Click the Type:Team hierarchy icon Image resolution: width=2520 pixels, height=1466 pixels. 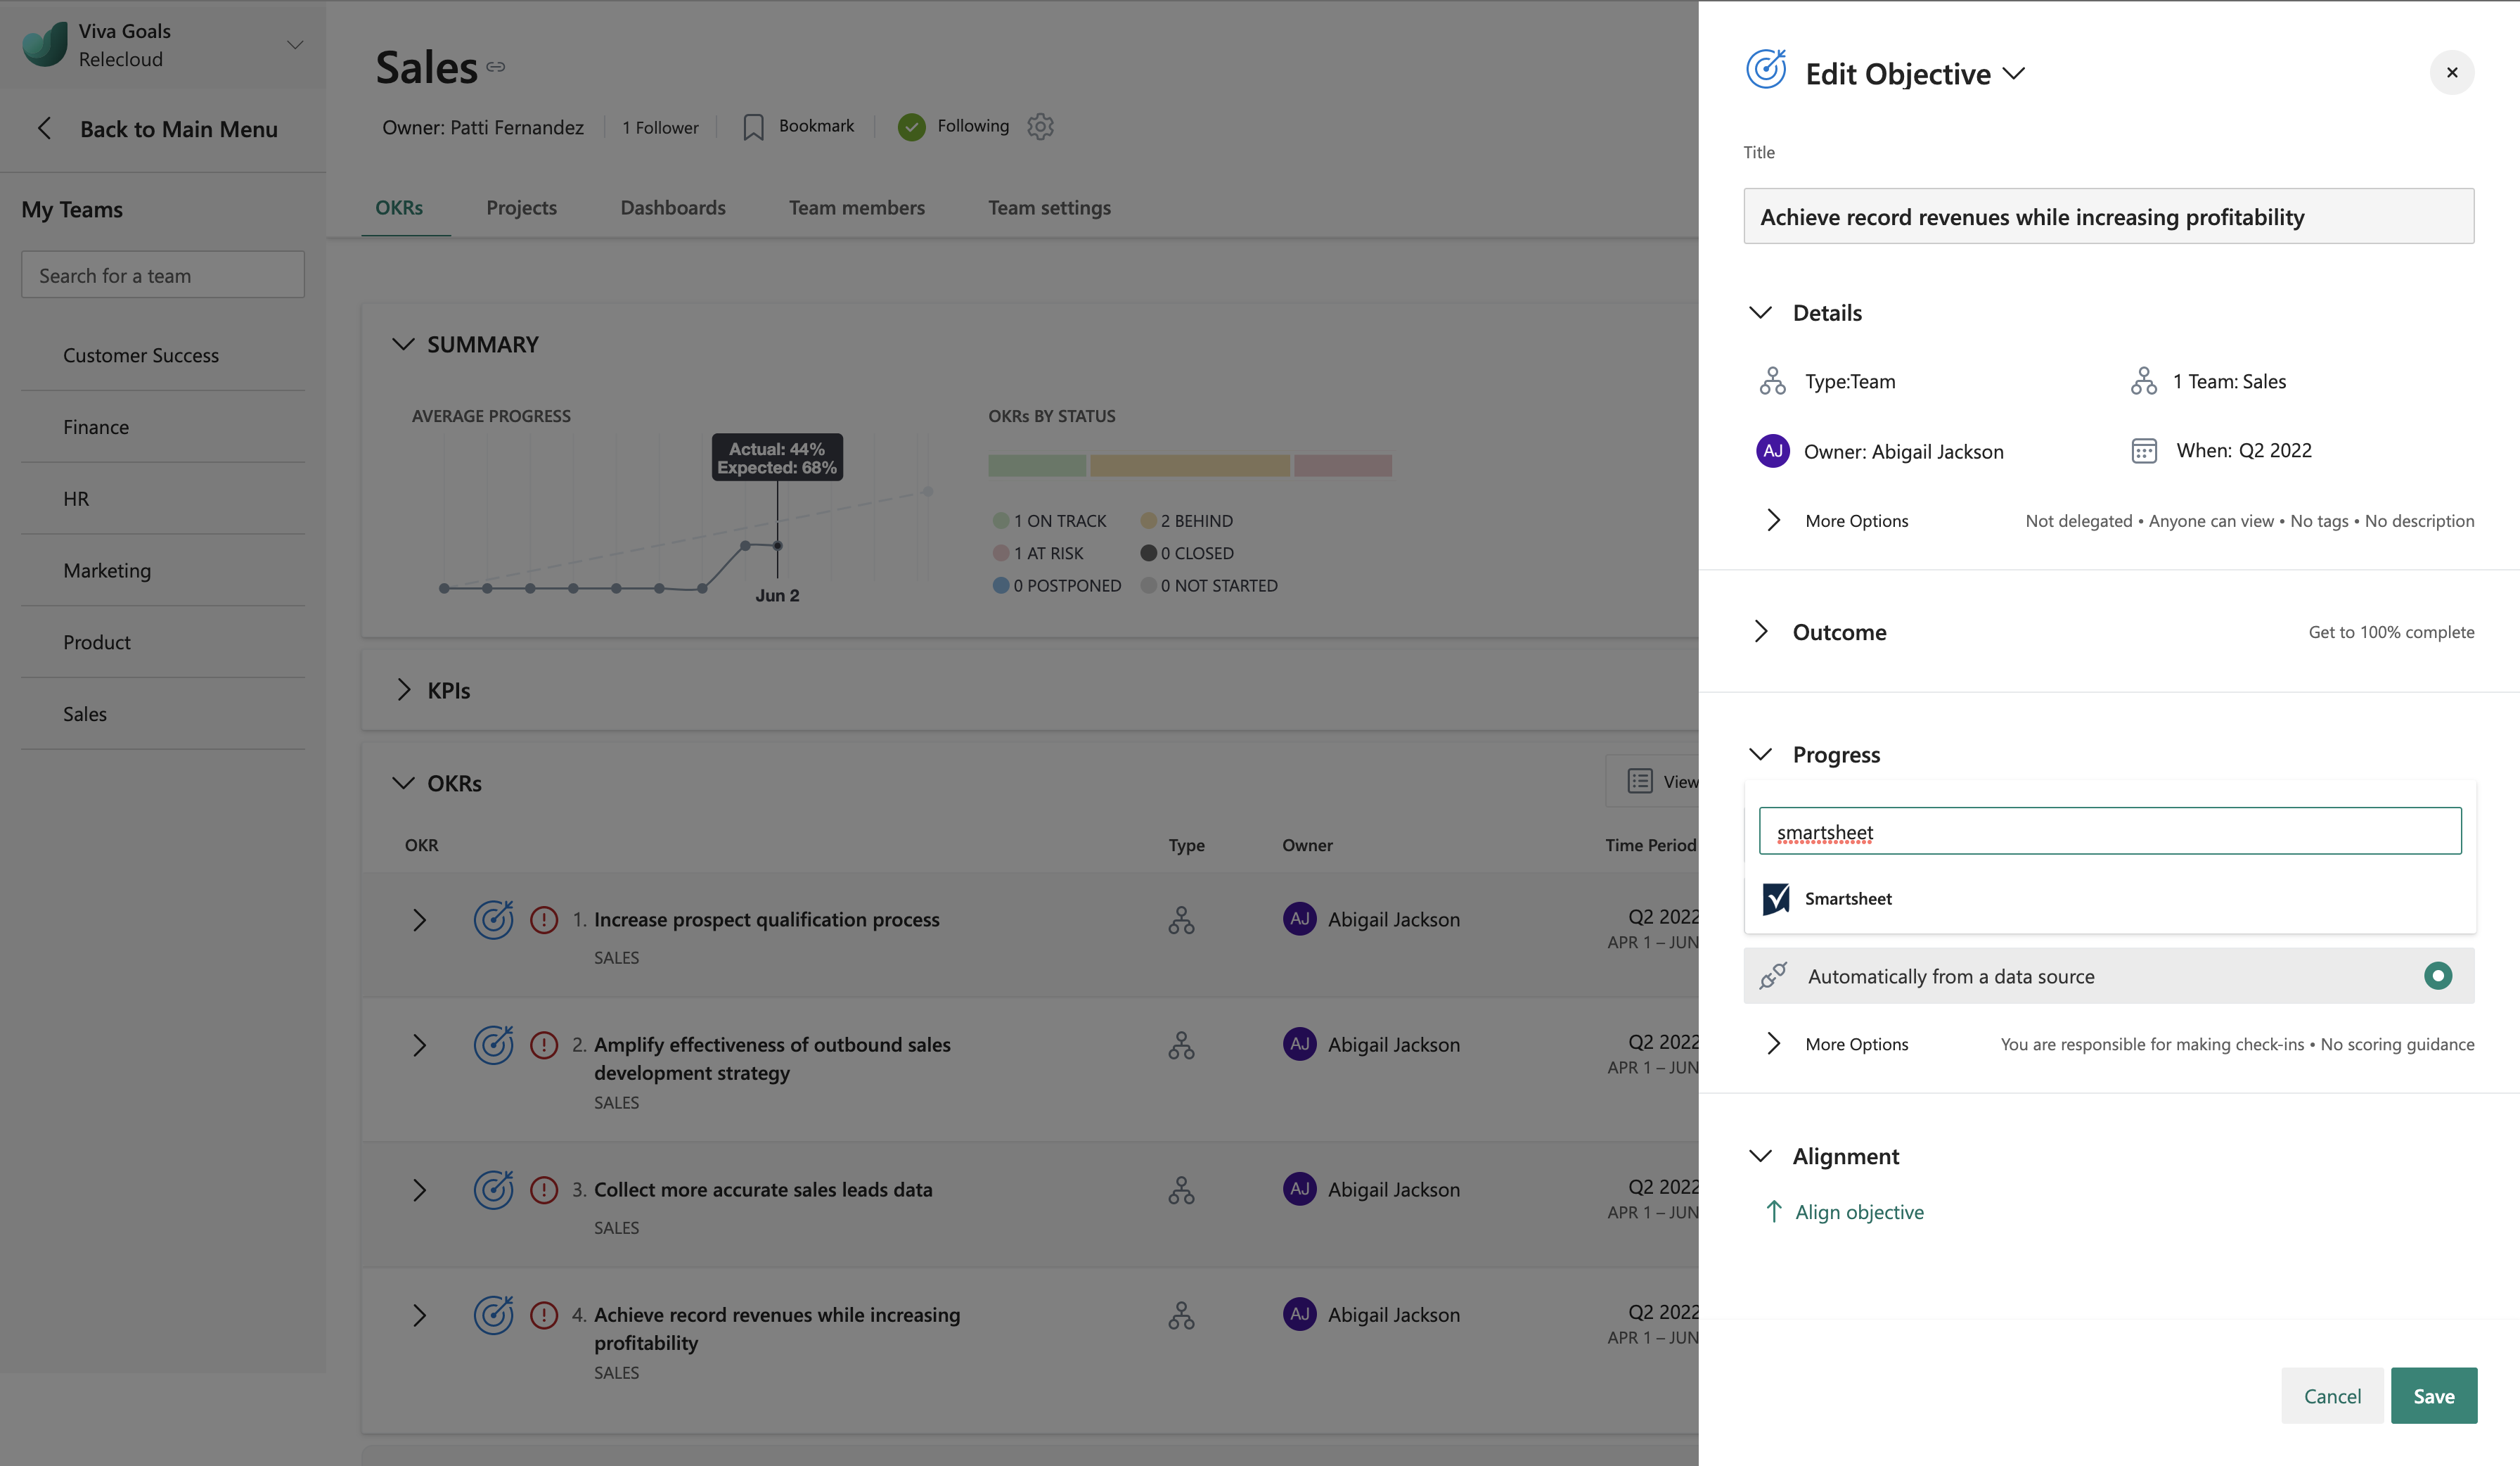point(1772,381)
